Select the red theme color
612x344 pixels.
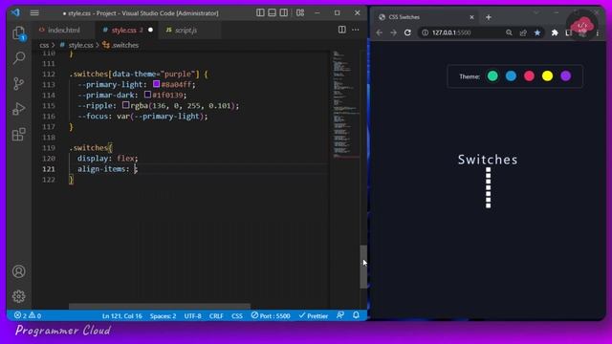pyautogui.click(x=529, y=76)
